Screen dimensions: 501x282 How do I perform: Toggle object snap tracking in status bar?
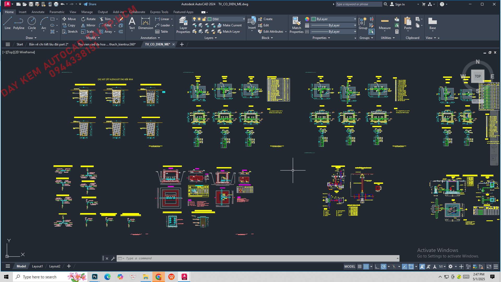(404, 267)
